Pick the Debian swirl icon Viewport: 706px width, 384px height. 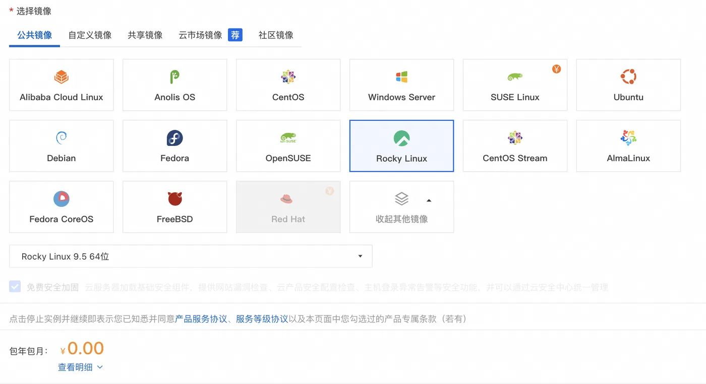(62, 138)
